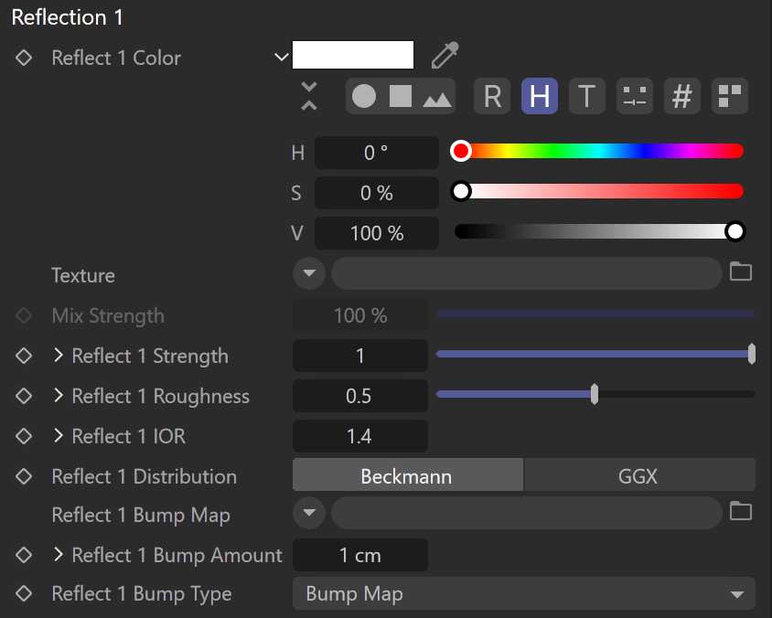The width and height of the screenshot is (772, 618).
Task: Select the spectrum square mode icon
Action: [x=401, y=96]
